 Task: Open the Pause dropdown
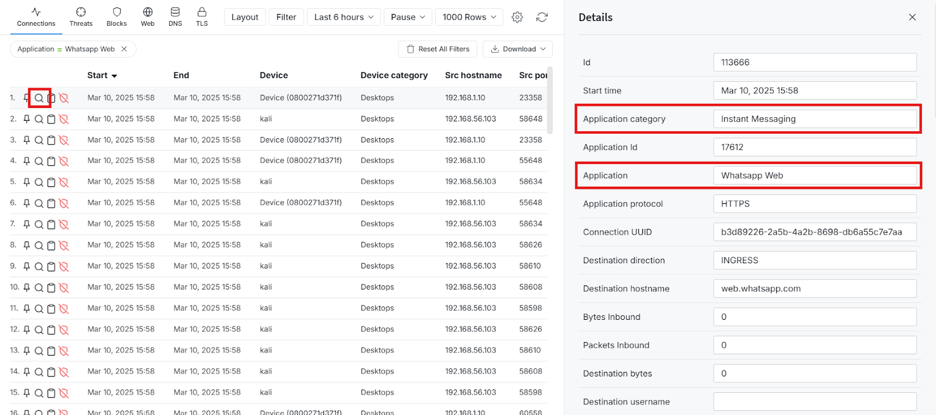coord(408,17)
